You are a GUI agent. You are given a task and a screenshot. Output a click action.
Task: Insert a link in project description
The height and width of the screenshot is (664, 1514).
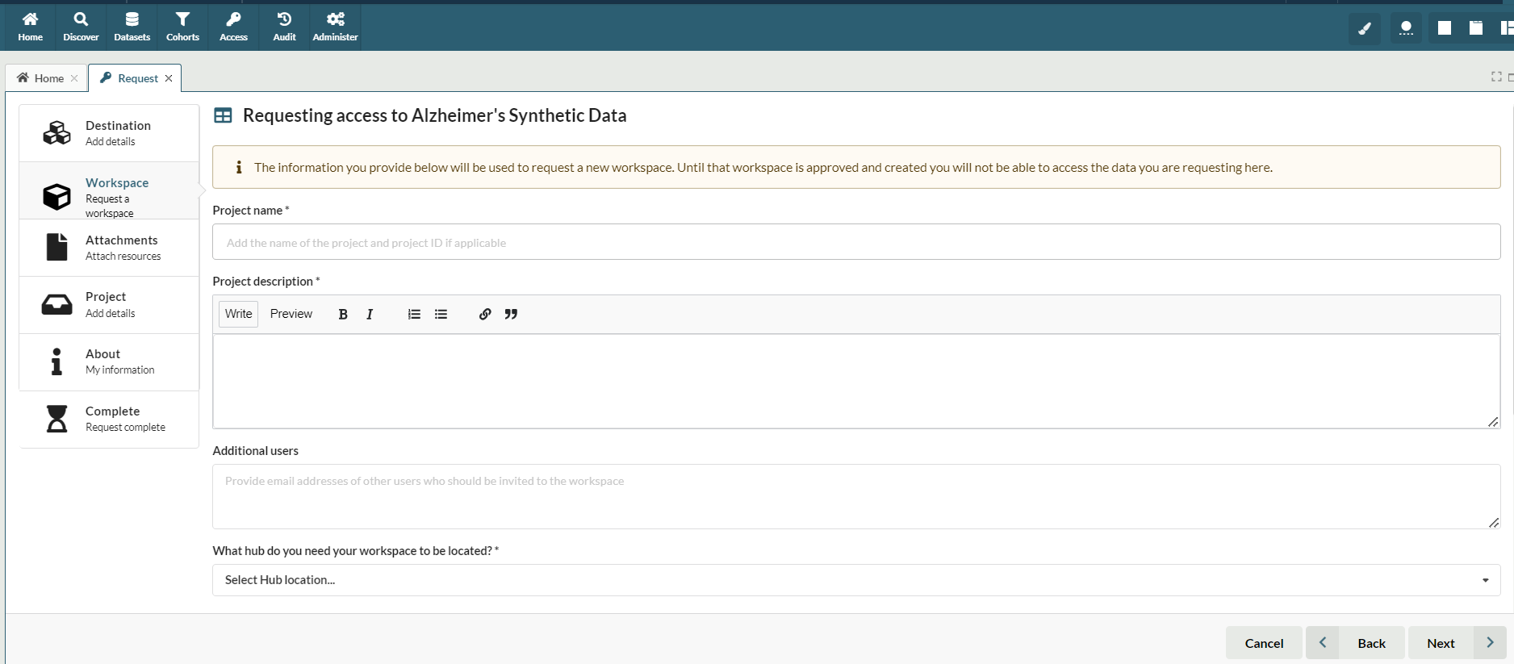pos(484,315)
